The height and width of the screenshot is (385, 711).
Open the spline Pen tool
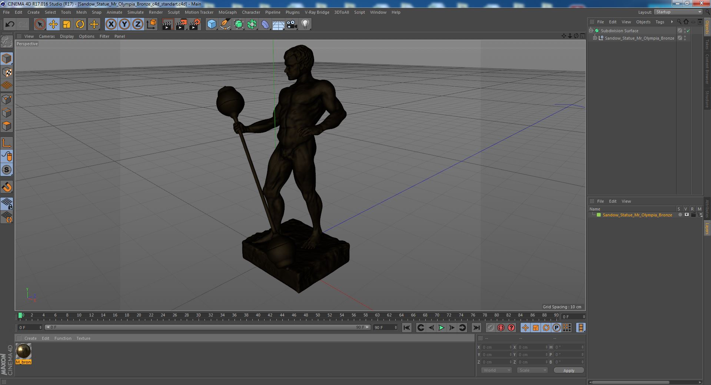click(225, 24)
